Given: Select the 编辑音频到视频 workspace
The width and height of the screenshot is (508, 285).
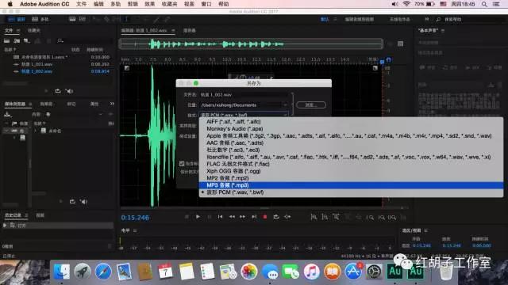Looking at the screenshot, I should pos(360,19).
